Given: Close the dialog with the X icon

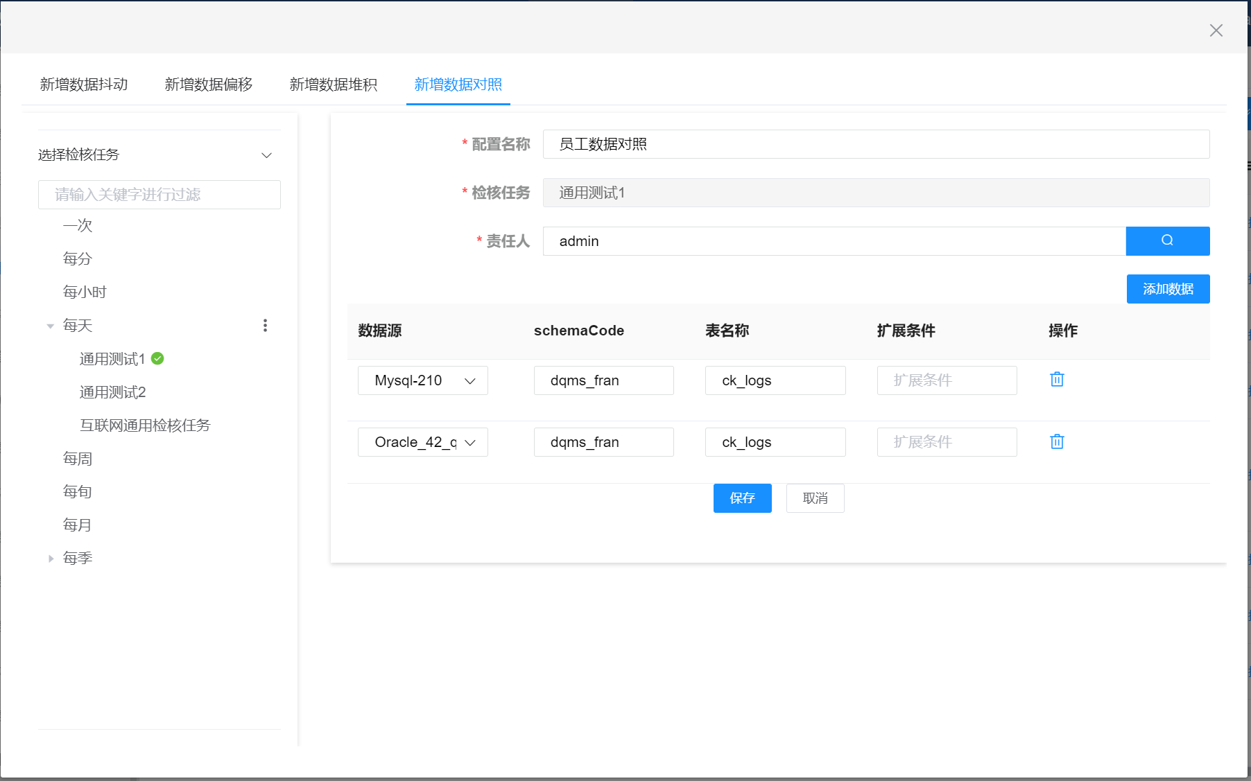Looking at the screenshot, I should 1216,30.
